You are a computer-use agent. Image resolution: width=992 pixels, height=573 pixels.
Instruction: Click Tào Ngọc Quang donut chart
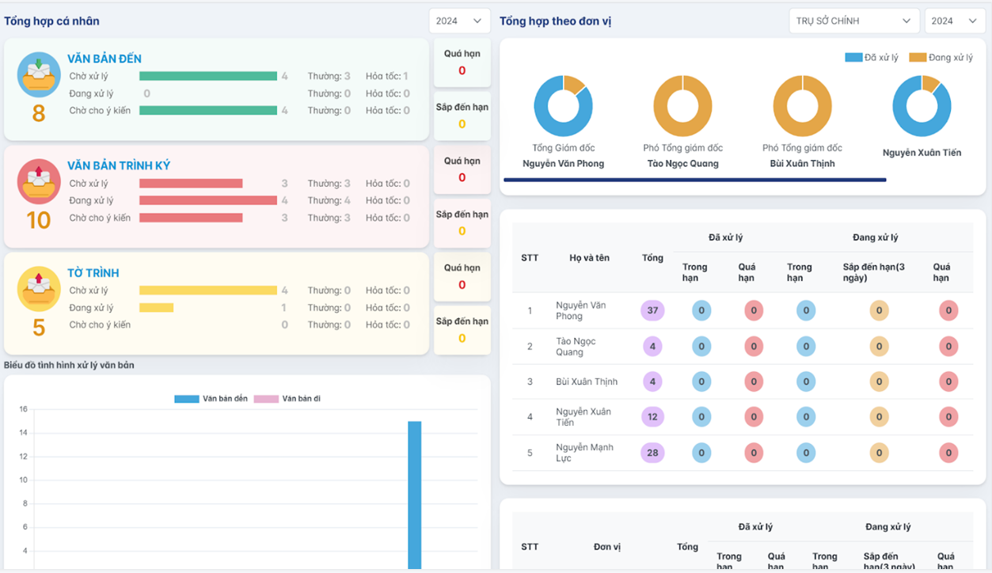point(682,106)
